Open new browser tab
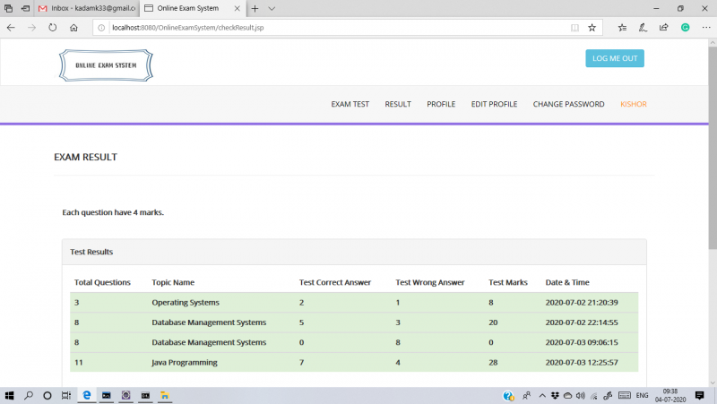The height and width of the screenshot is (404, 717). click(x=255, y=8)
